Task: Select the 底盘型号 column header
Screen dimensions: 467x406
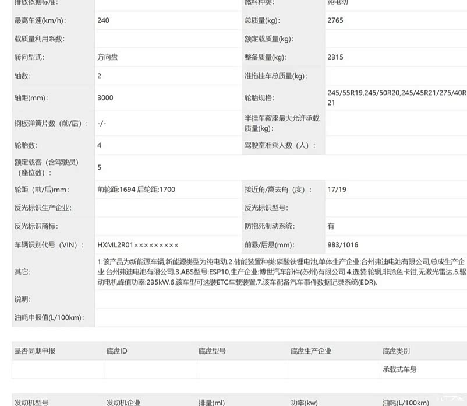Action: pyautogui.click(x=212, y=351)
